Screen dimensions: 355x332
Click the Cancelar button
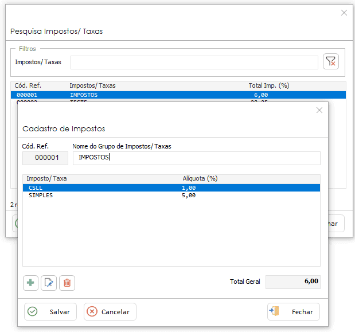pos(110,311)
